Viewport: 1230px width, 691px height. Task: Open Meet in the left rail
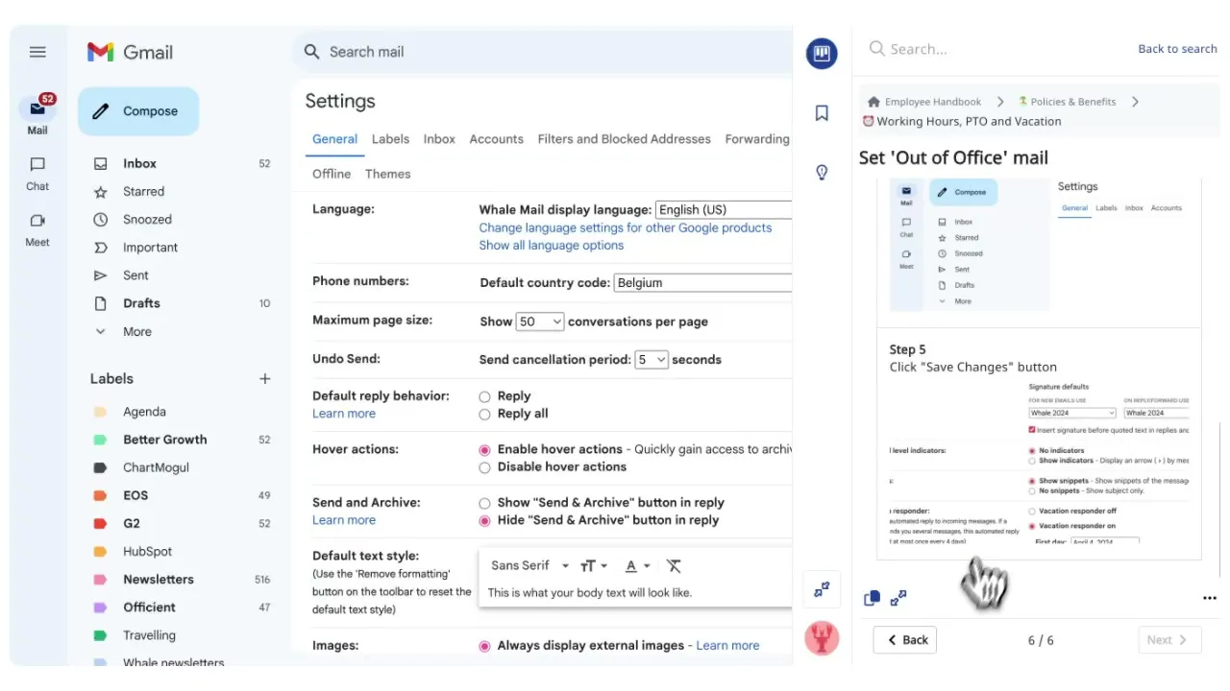coord(37,229)
